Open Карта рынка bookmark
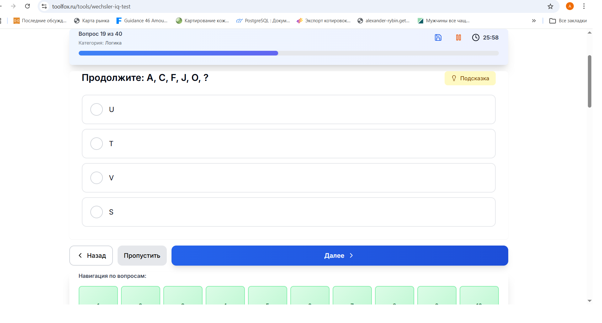This screenshot has height=323, width=602. tap(92, 21)
